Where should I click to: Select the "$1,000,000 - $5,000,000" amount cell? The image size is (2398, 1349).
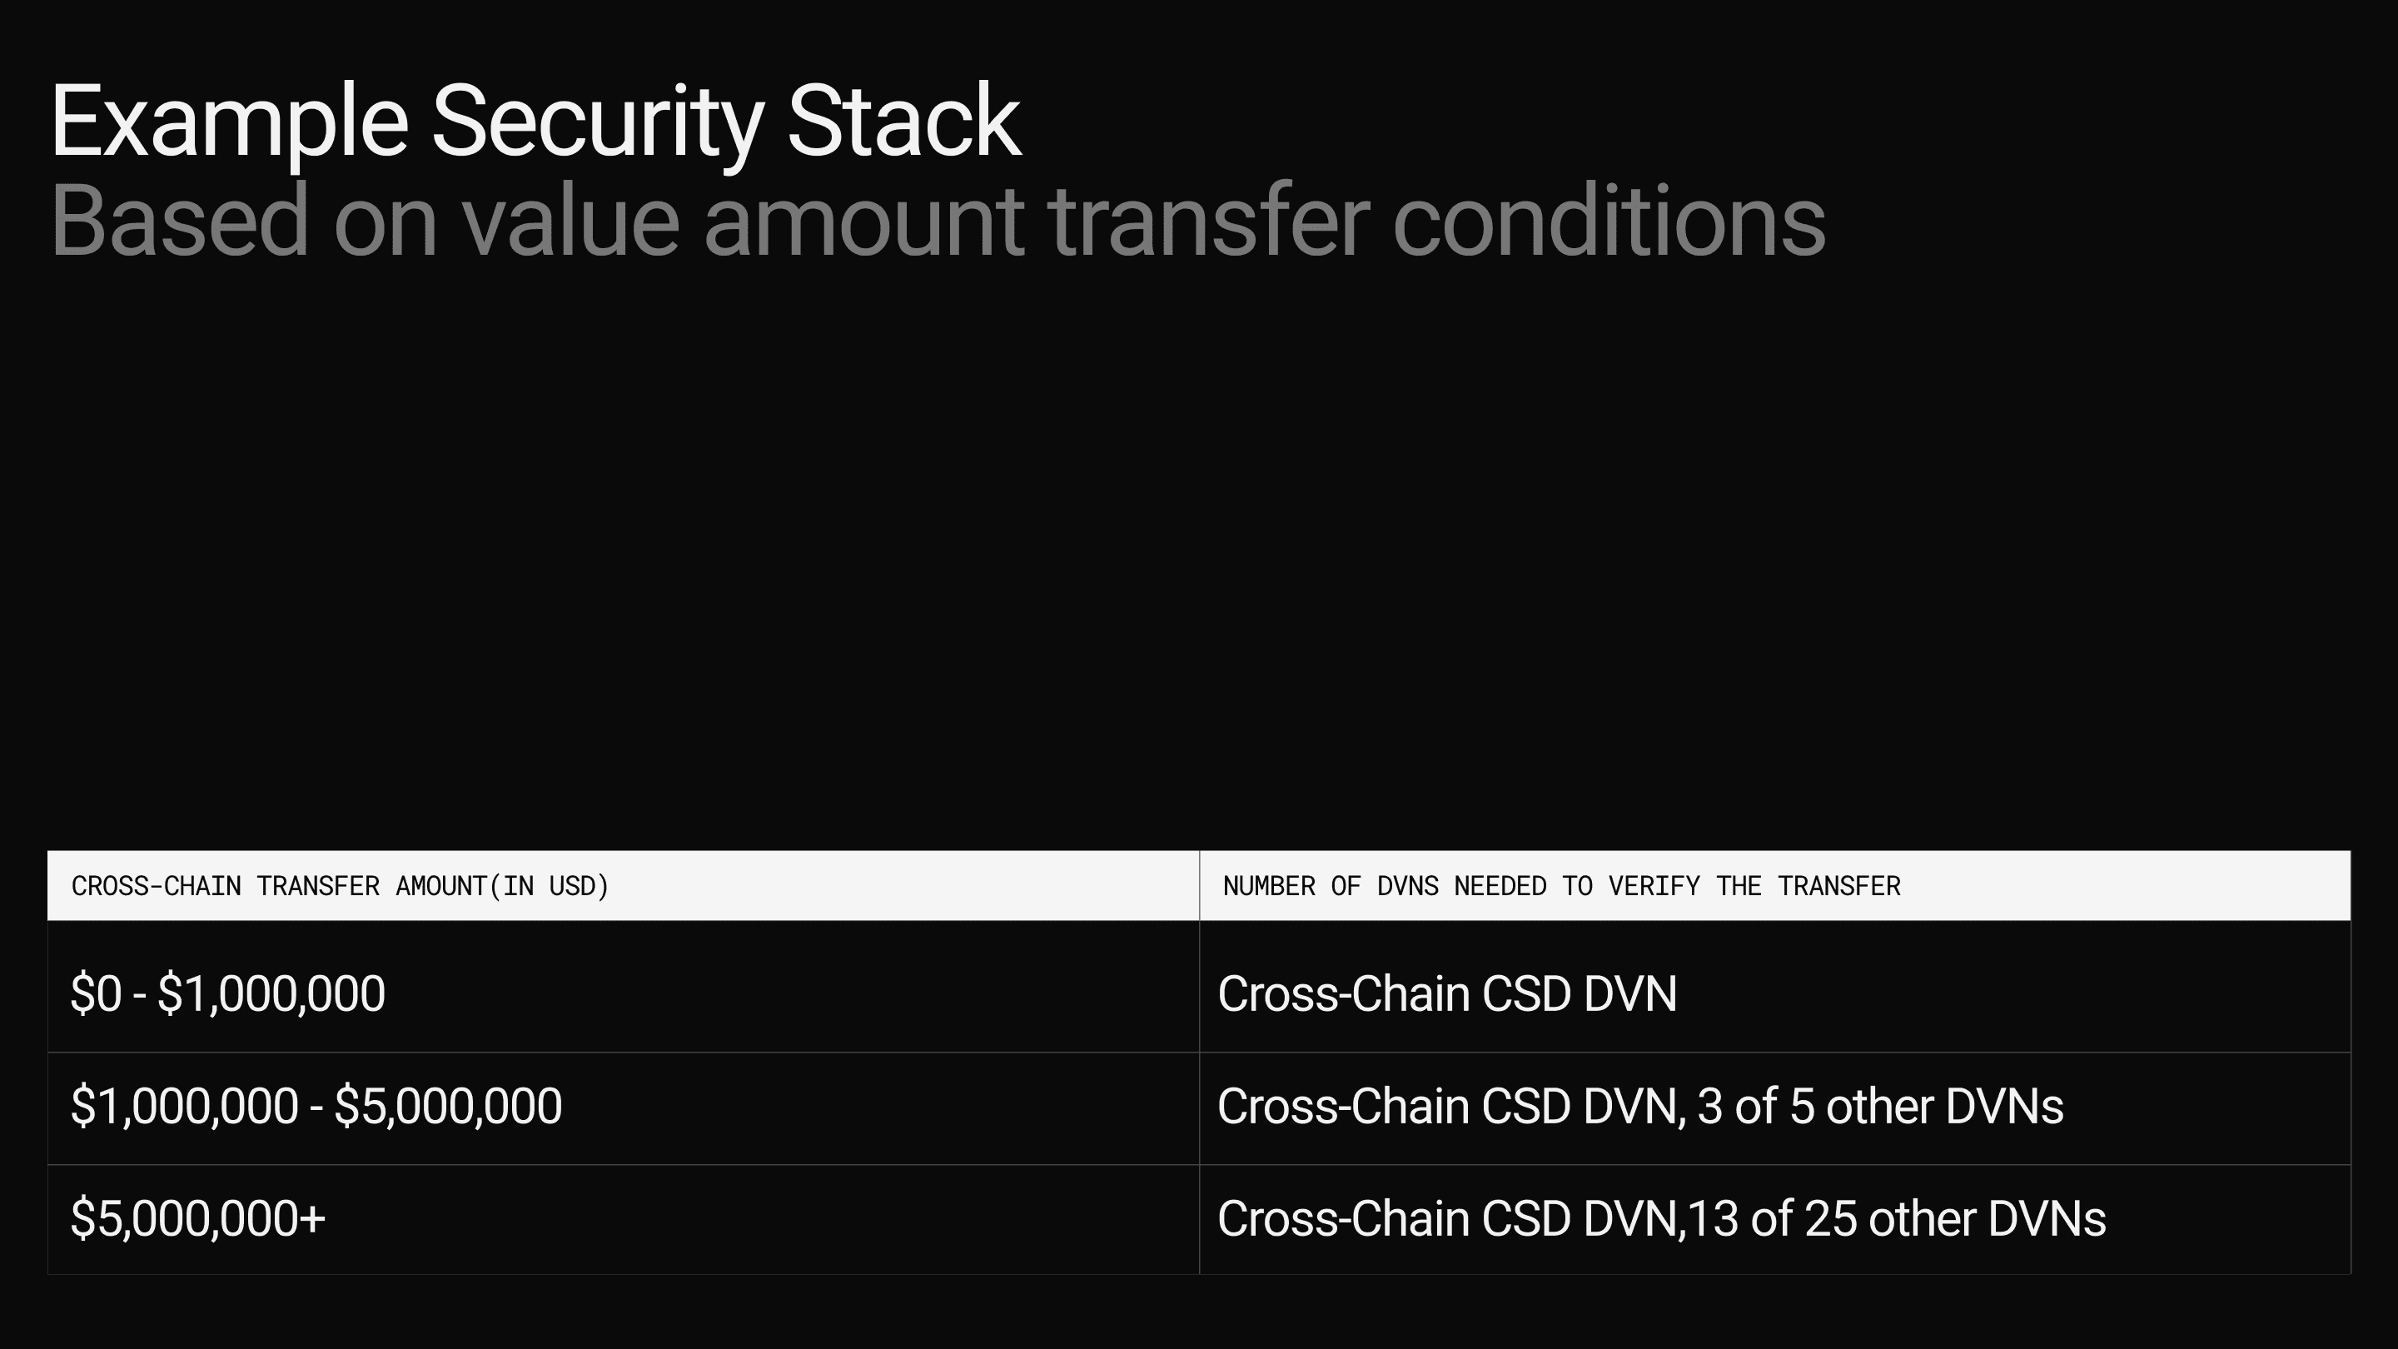click(316, 1106)
